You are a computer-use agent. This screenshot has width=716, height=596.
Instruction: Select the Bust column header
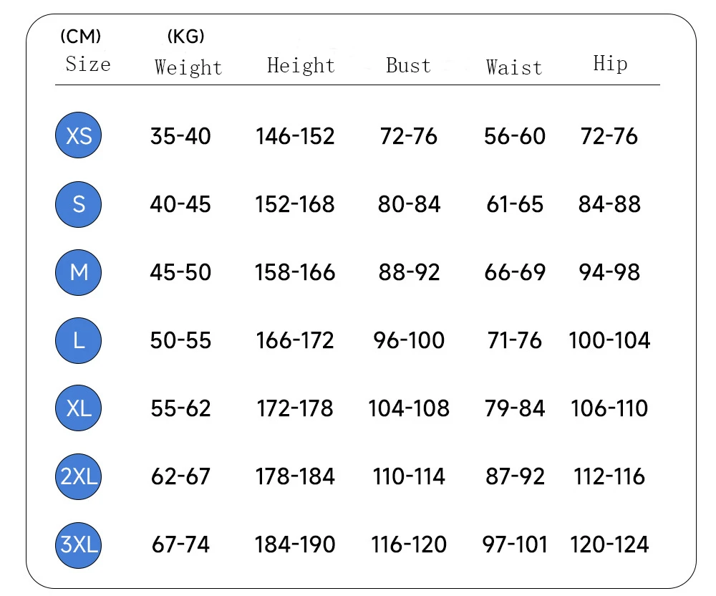tap(408, 66)
